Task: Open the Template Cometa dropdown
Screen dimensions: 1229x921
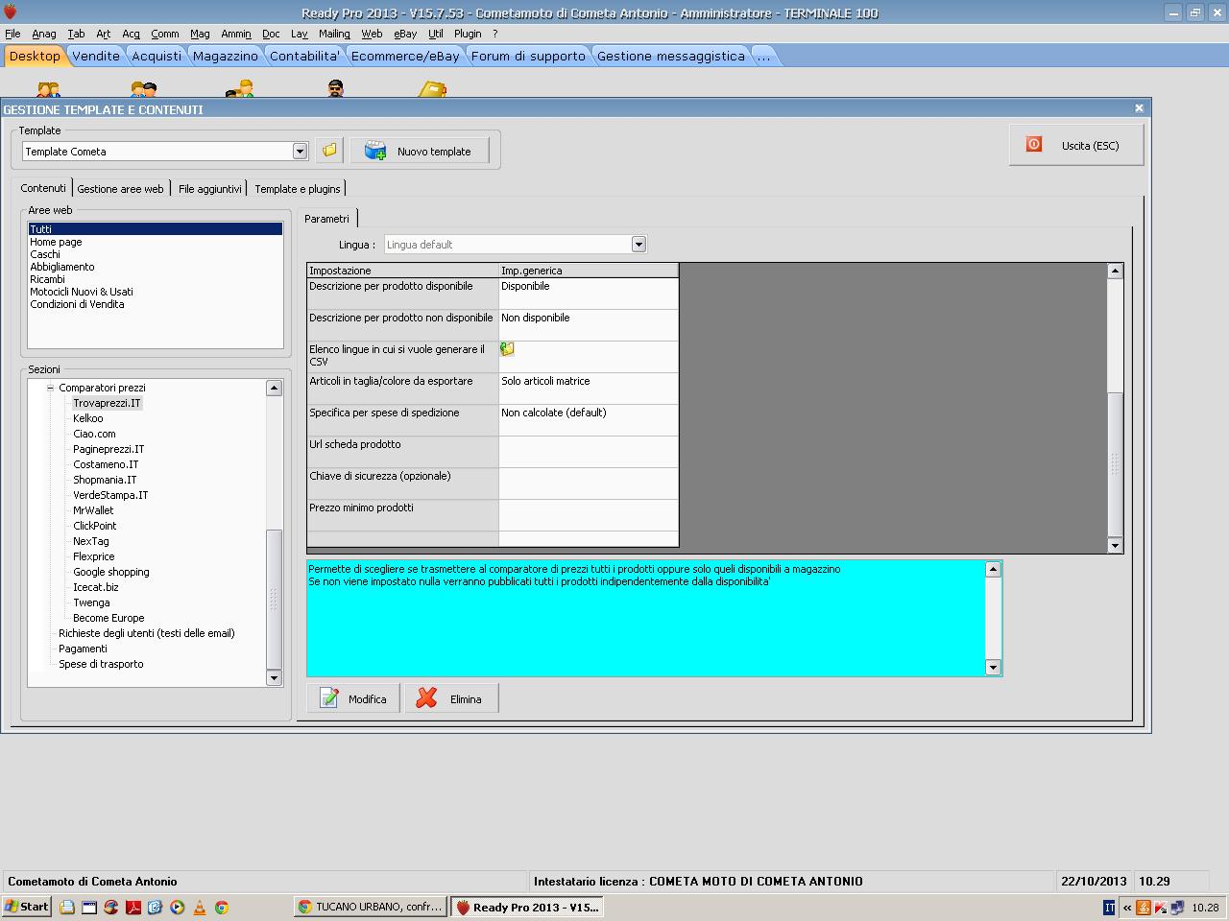Action: click(300, 152)
